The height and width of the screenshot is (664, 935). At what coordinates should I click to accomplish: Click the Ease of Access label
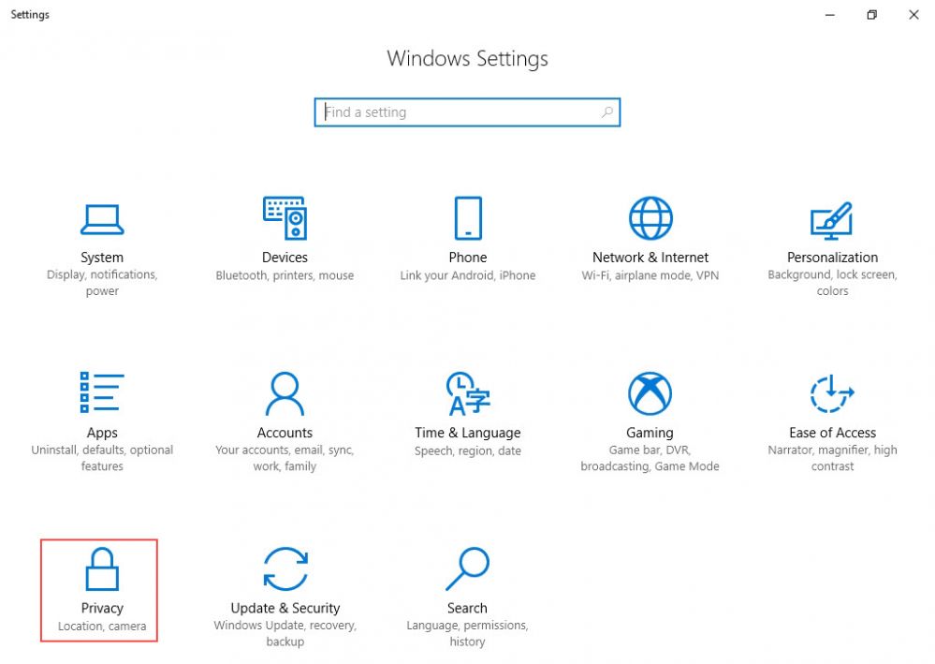832,433
